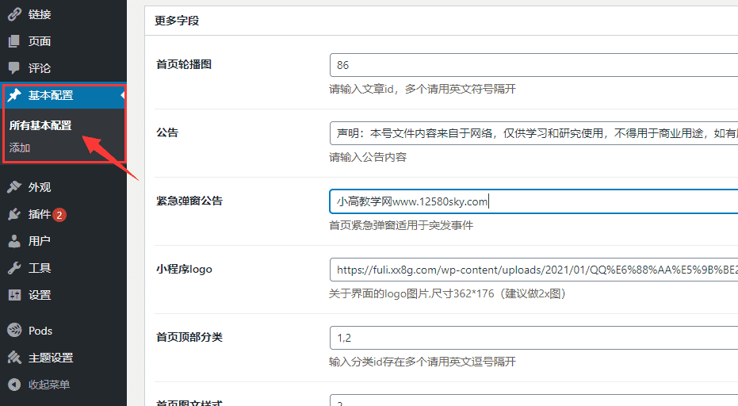The image size is (738, 406).
Task: Click the plugins update badge showing 2
Action: [59, 215]
